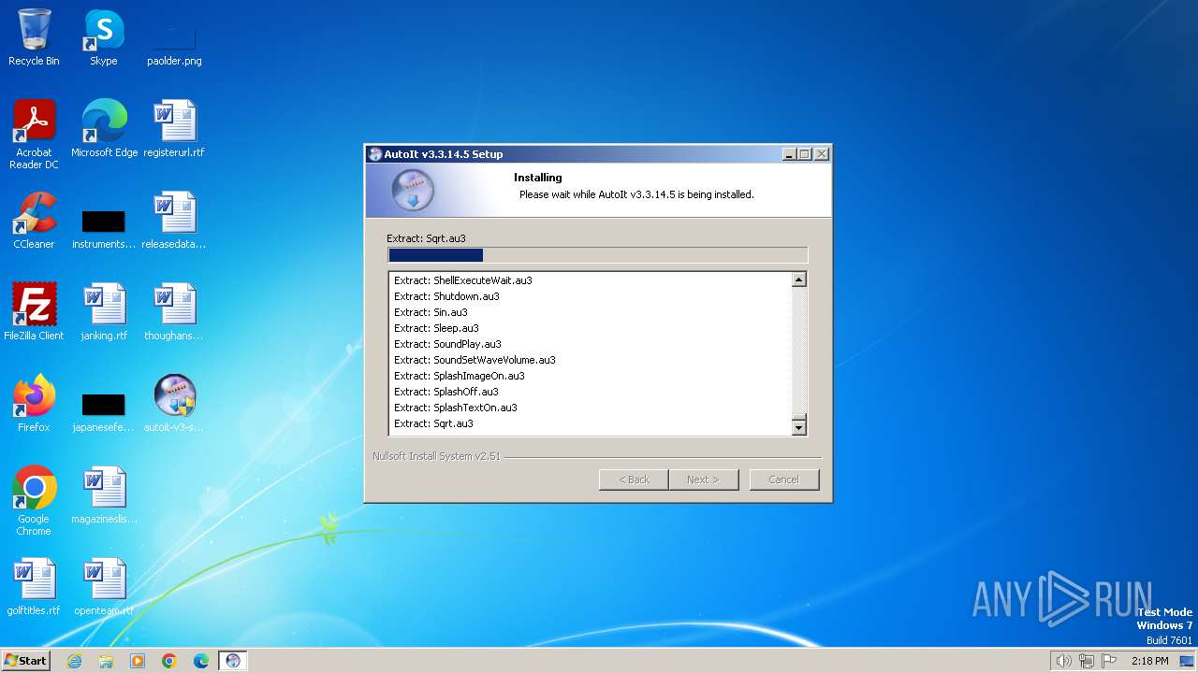The height and width of the screenshot is (673, 1198).
Task: Launch Firefox from the desktop
Action: pyautogui.click(x=34, y=403)
